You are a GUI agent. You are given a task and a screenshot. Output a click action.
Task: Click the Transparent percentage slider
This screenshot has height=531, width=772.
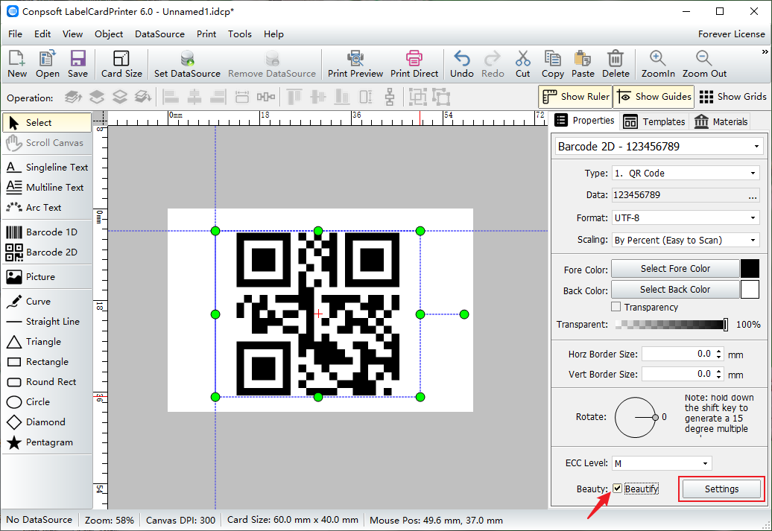[x=671, y=325]
